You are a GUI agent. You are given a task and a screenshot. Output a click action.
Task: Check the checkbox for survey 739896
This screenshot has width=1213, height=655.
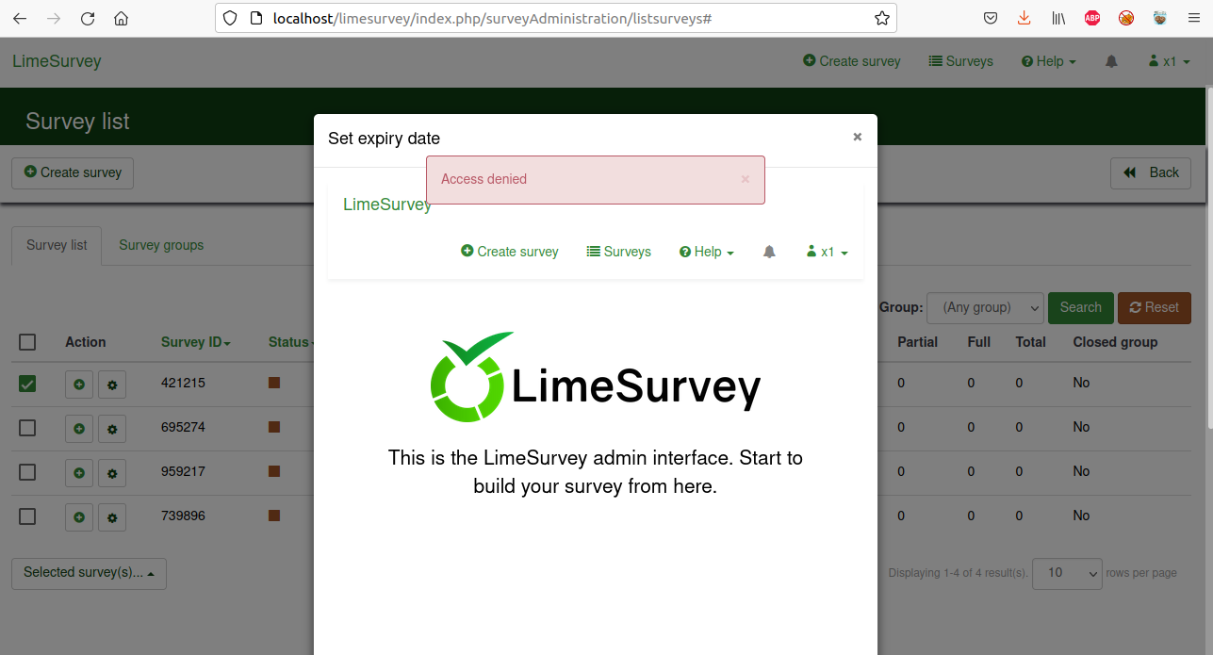(x=27, y=516)
